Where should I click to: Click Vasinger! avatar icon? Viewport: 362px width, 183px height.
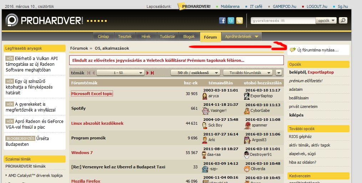tap(205, 111)
